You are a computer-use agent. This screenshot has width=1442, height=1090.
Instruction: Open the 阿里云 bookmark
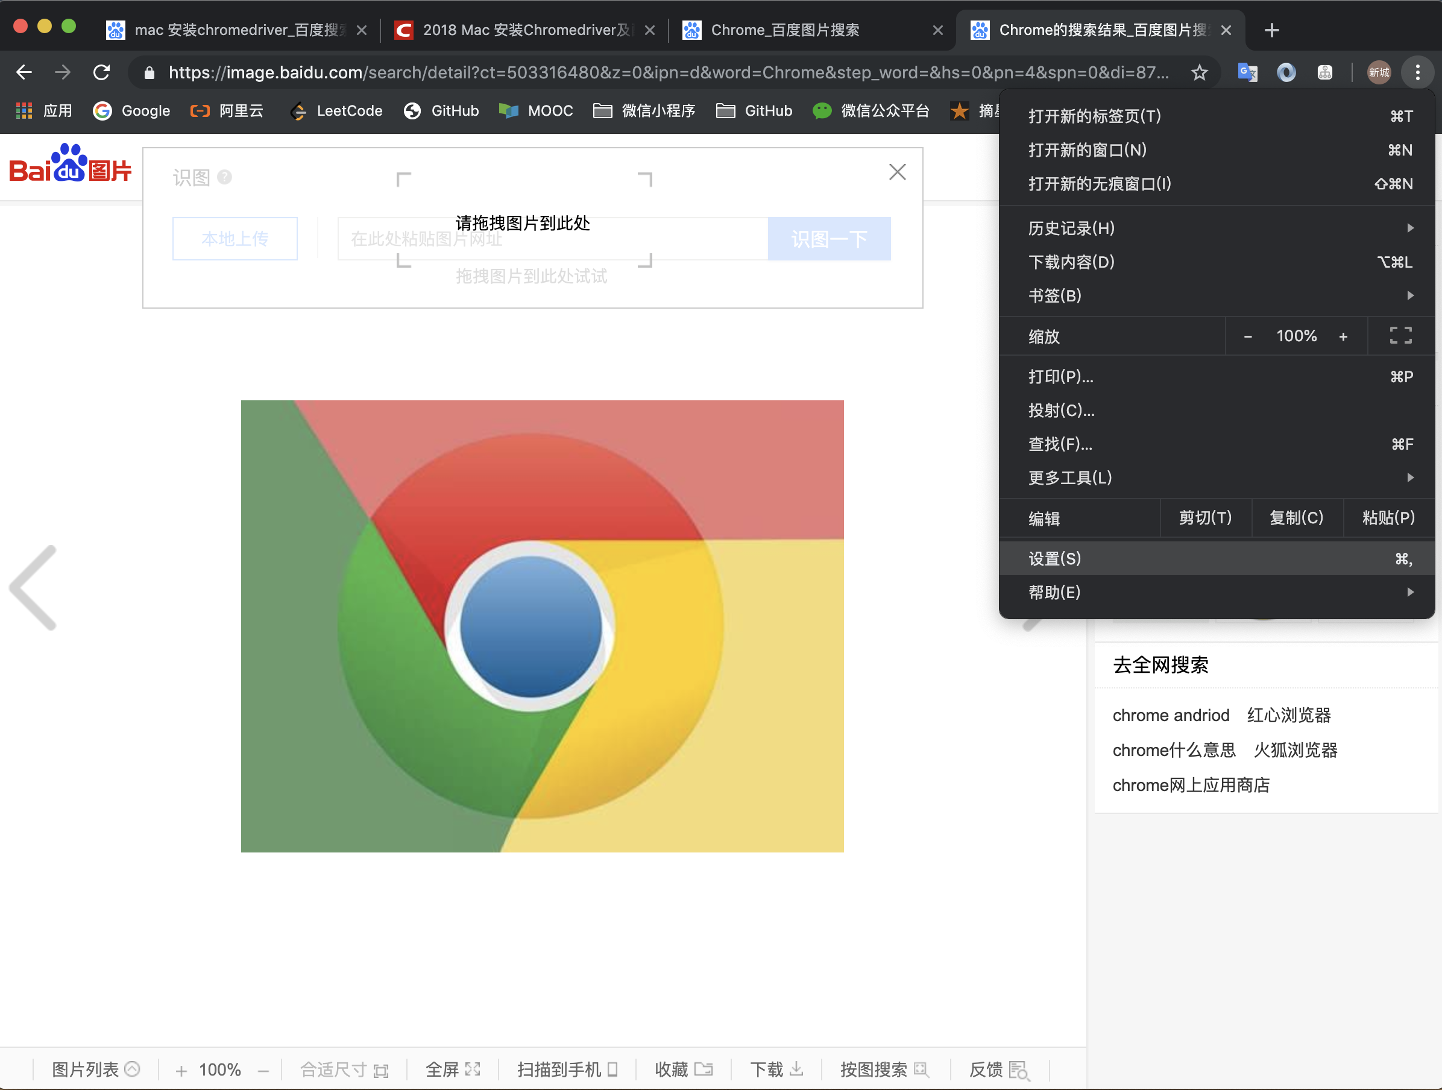pos(227,111)
